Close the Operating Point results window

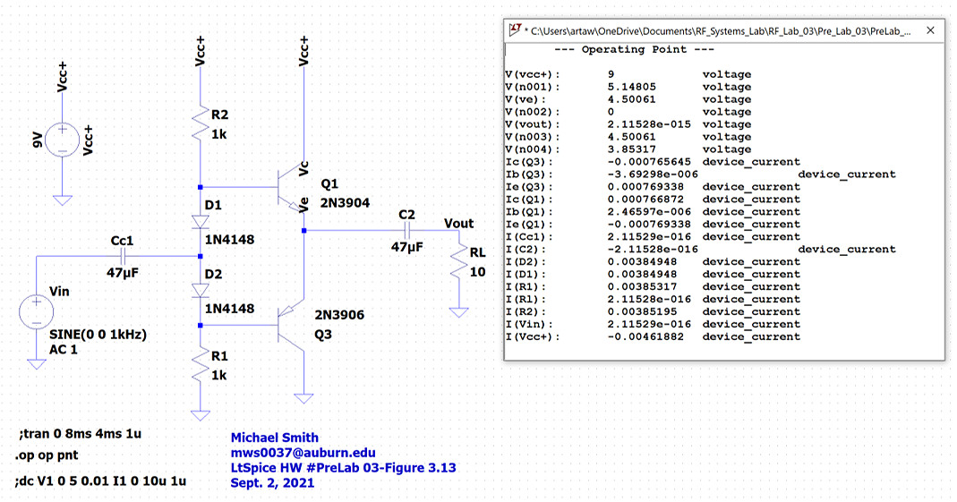coord(930,30)
